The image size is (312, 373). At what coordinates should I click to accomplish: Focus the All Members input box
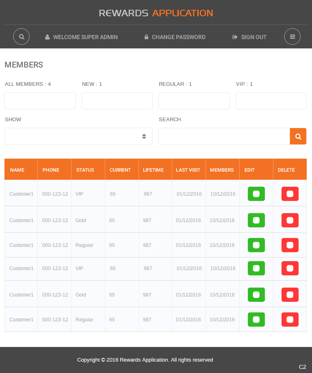(x=40, y=101)
